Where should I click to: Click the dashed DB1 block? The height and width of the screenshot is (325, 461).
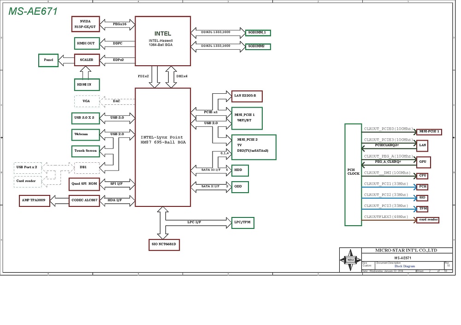[87, 168]
